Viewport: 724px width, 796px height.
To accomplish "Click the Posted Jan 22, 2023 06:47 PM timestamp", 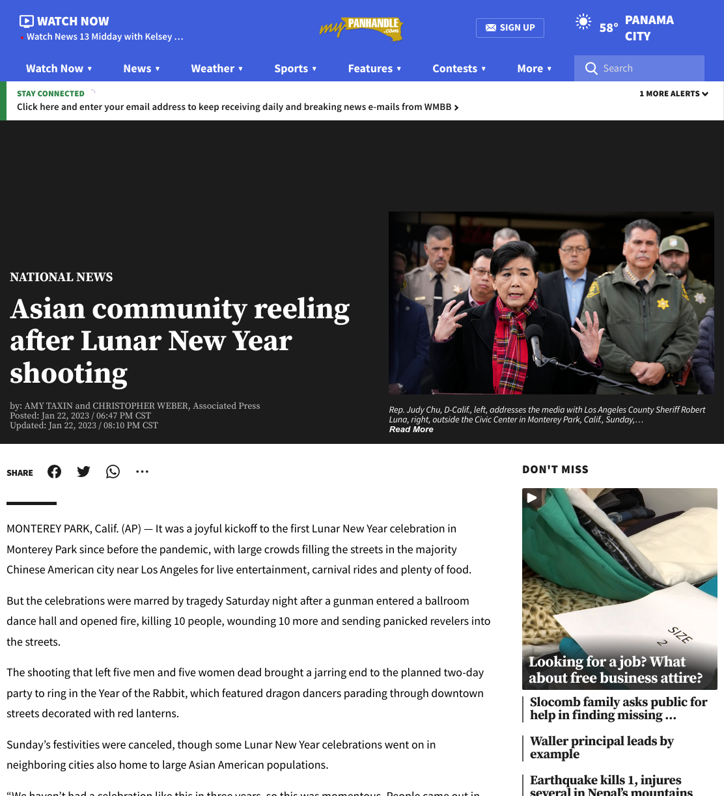I will [80, 416].
